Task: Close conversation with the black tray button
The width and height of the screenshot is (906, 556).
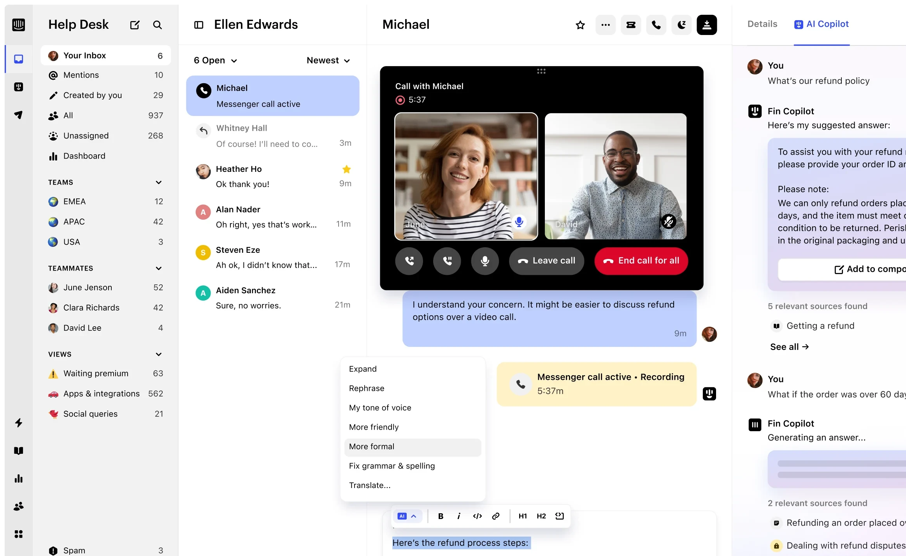Action: tap(707, 25)
